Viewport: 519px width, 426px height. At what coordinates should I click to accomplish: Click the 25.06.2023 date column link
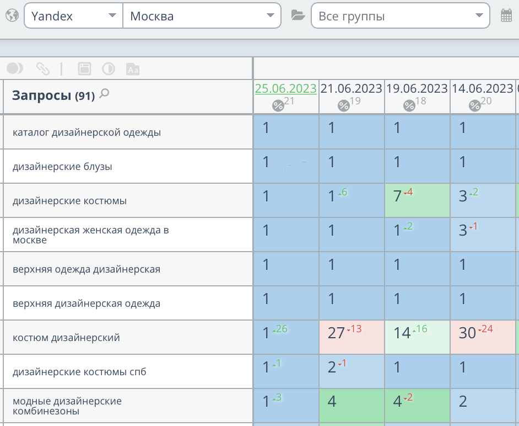285,88
